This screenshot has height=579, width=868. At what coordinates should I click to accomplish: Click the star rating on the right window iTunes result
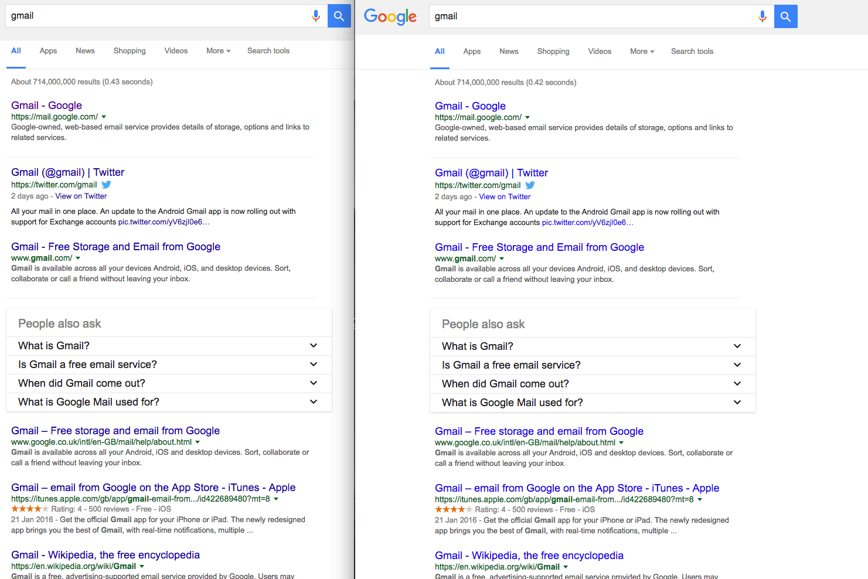[x=453, y=509]
